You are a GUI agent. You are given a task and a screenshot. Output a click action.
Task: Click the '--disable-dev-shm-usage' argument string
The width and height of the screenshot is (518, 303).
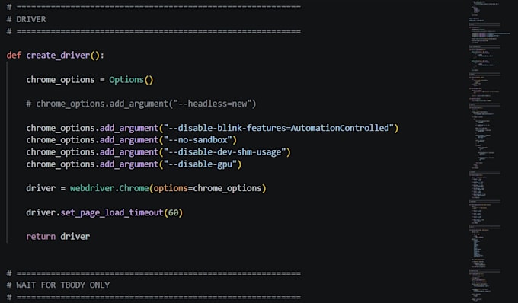[225, 152]
